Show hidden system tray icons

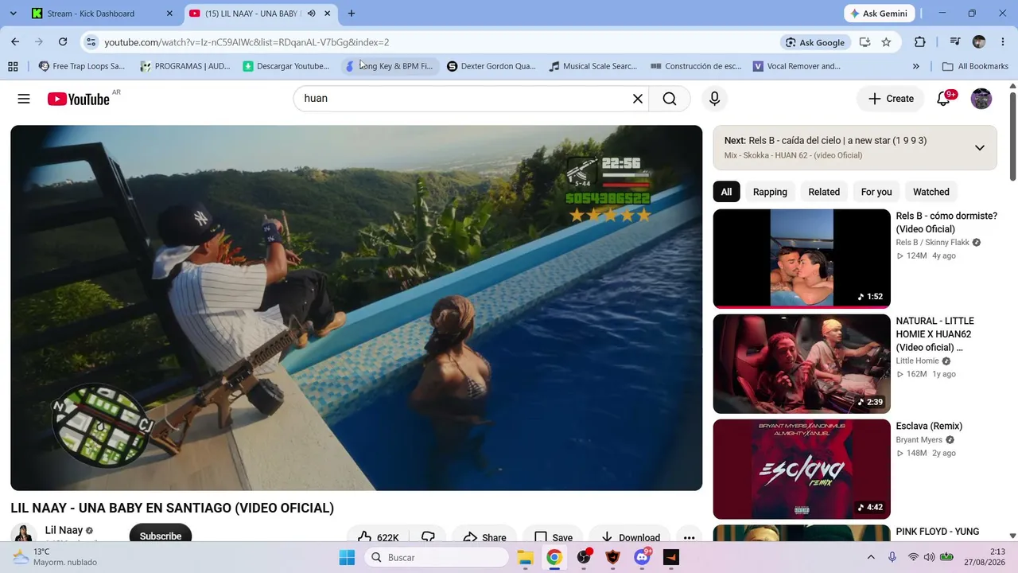tap(871, 557)
